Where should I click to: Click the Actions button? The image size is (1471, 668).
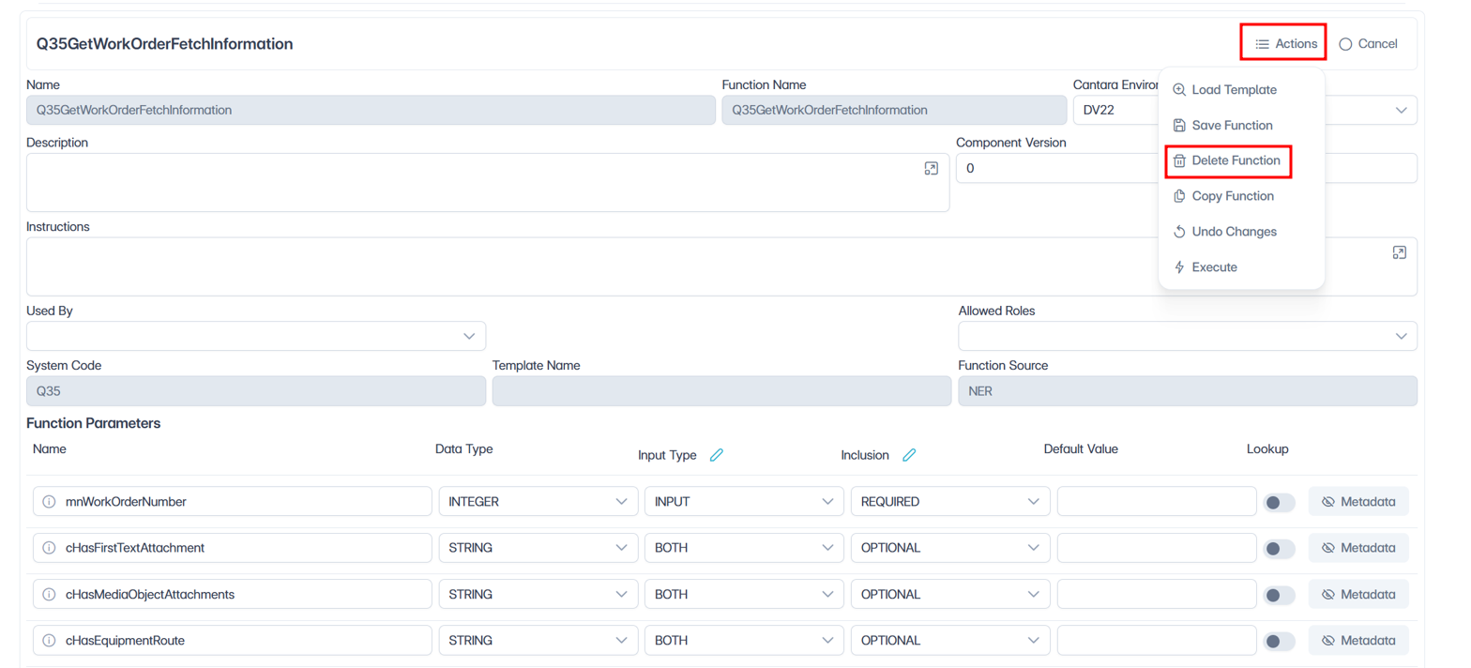1286,43
